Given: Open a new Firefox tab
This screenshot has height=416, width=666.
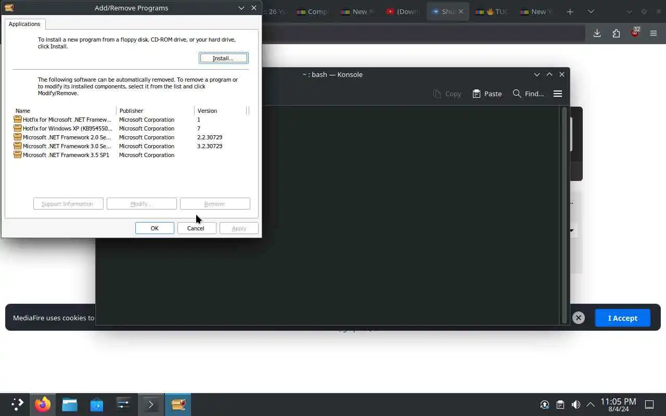Looking at the screenshot, I should (570, 11).
